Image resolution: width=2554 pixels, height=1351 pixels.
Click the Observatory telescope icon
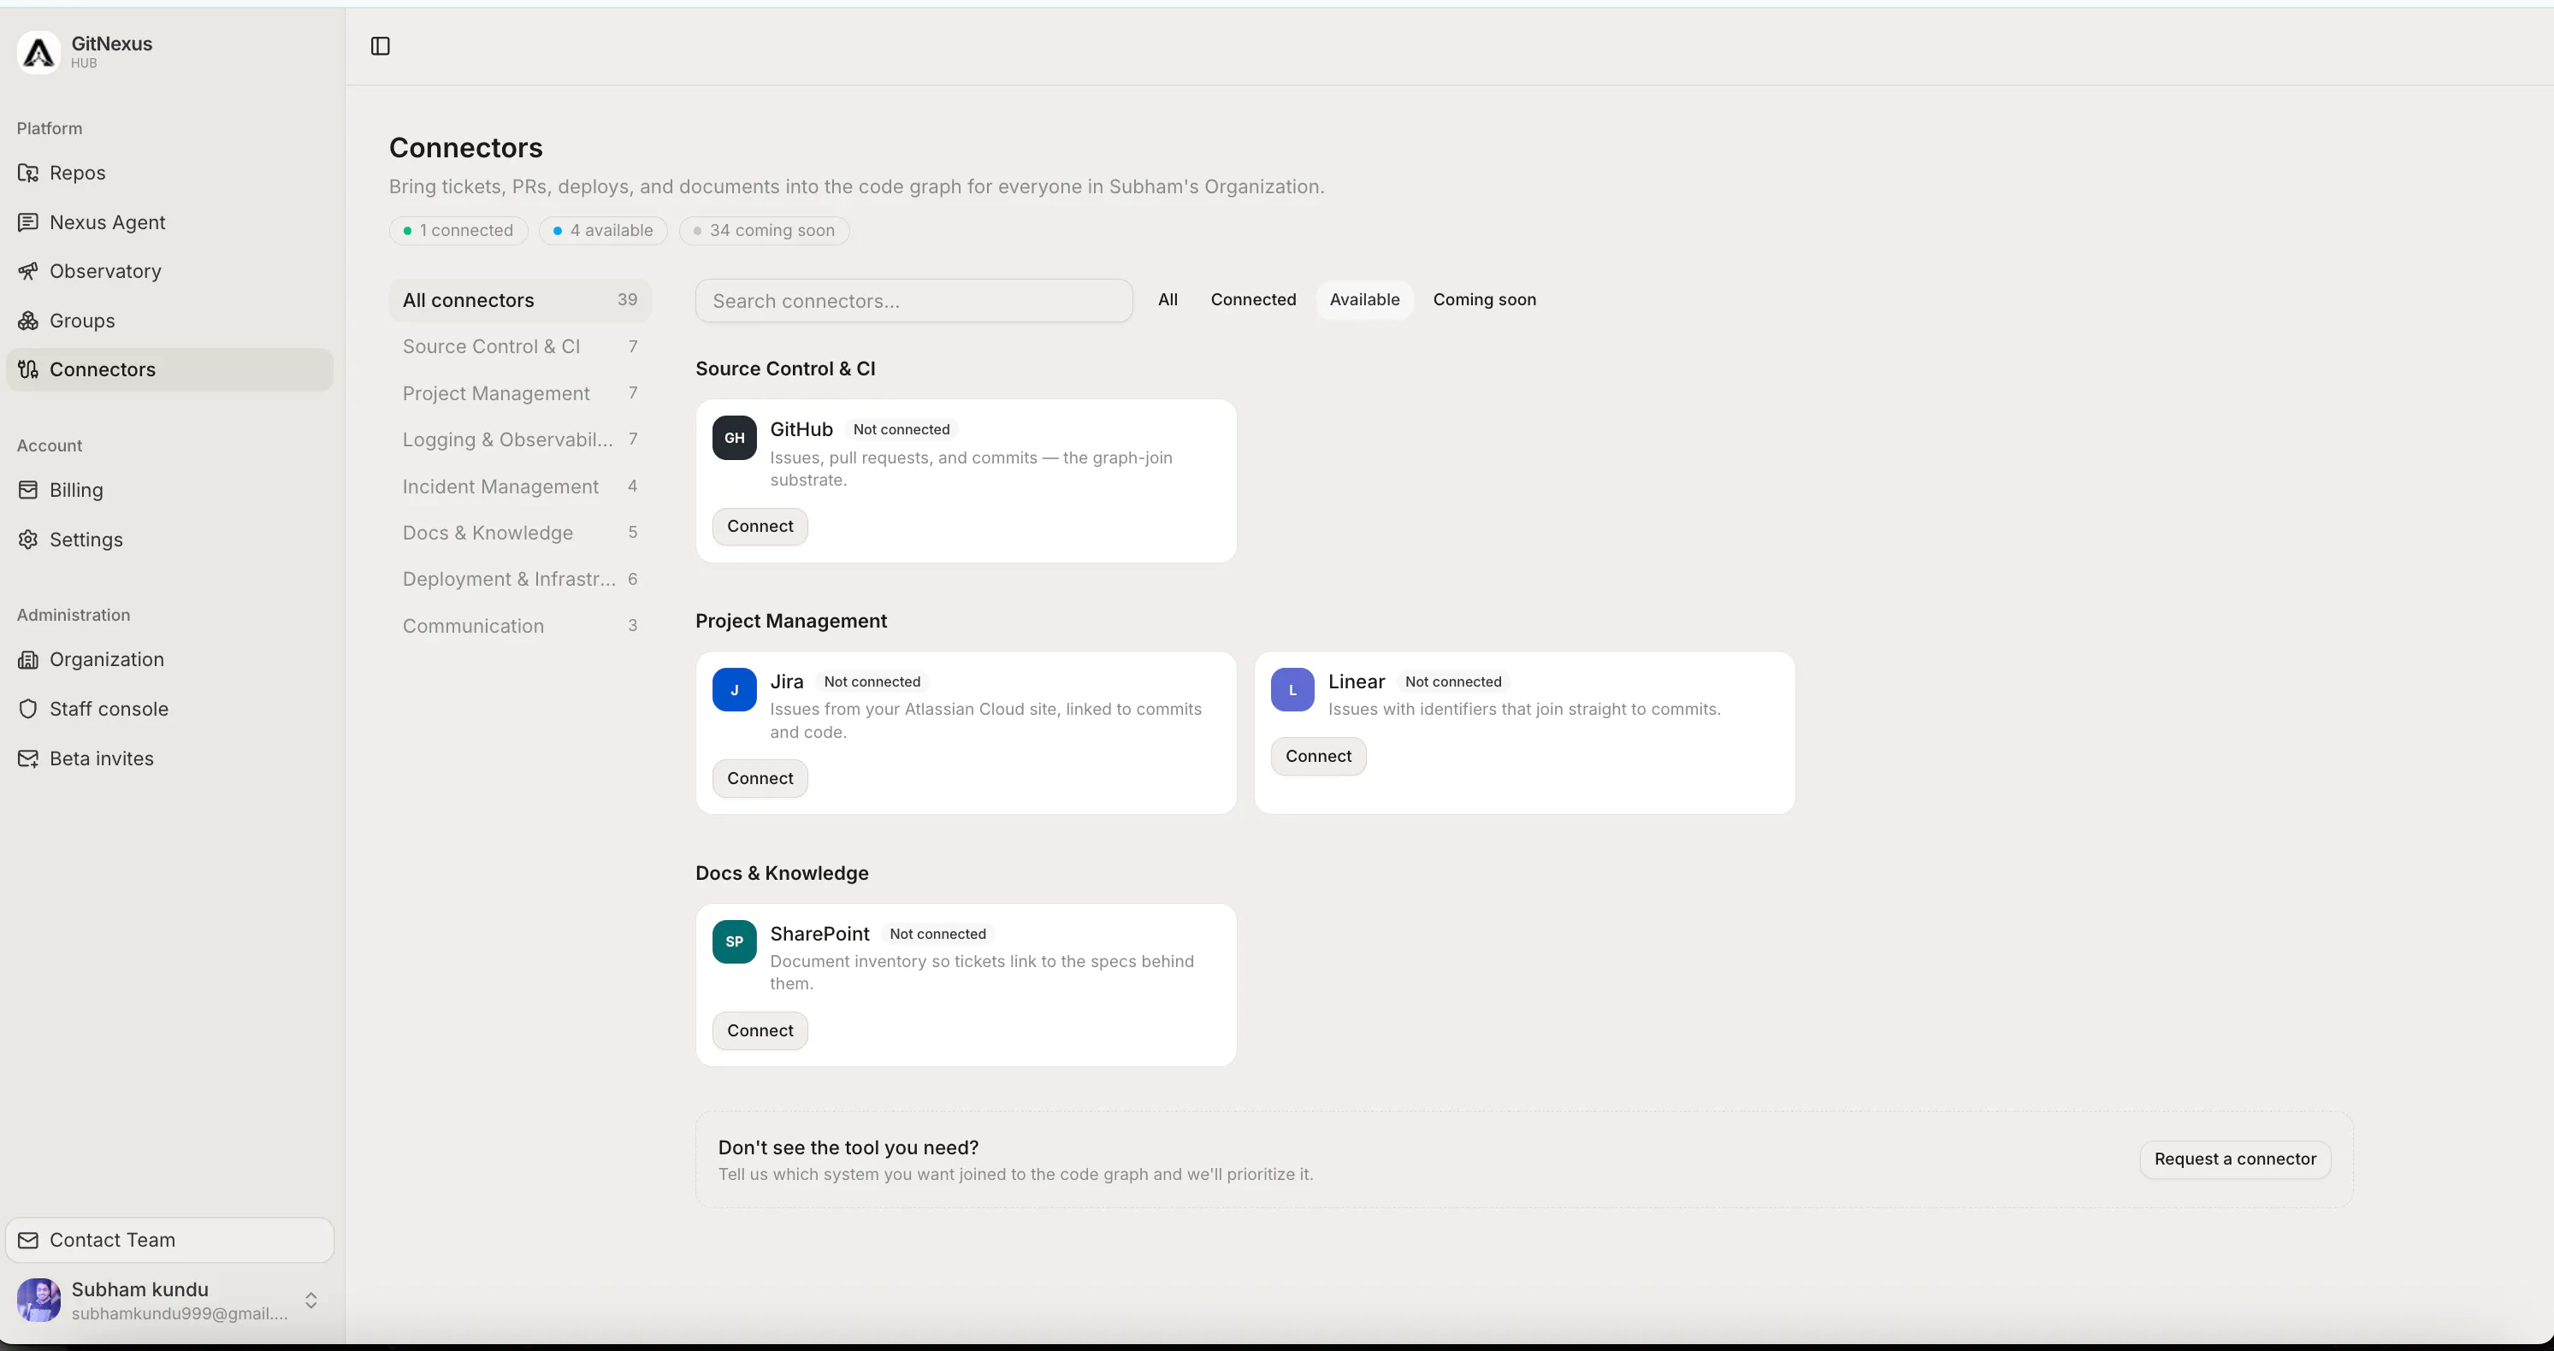pos(27,270)
